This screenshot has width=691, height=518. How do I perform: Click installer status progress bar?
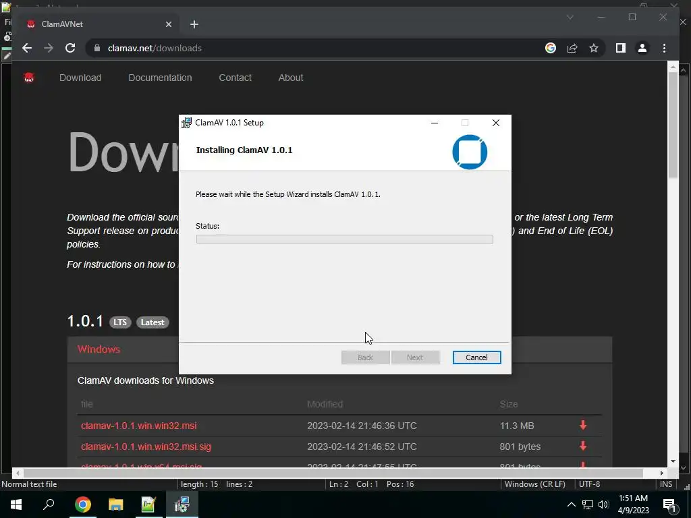coord(345,239)
